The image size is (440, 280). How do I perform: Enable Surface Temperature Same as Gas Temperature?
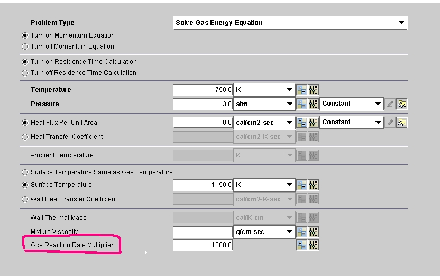[x=25, y=172]
